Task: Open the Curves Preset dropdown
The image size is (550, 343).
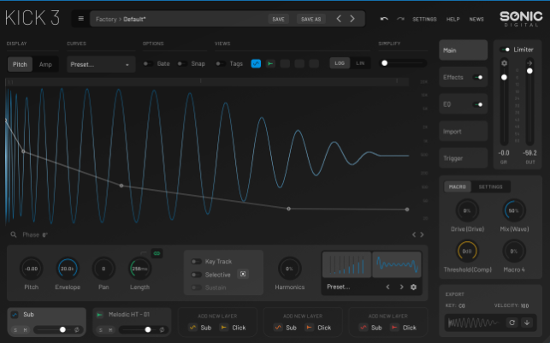Action: (101, 64)
